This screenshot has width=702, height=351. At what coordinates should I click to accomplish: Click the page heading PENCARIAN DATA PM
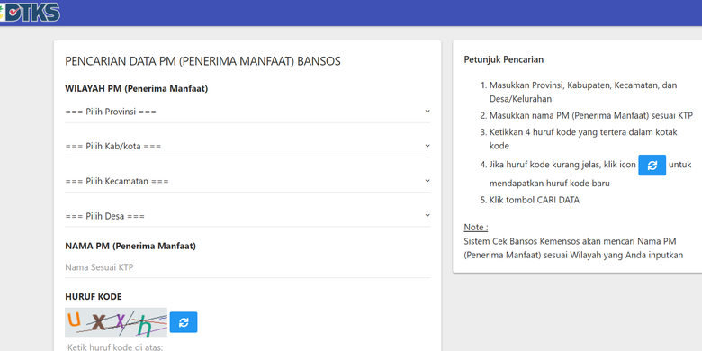pos(202,61)
